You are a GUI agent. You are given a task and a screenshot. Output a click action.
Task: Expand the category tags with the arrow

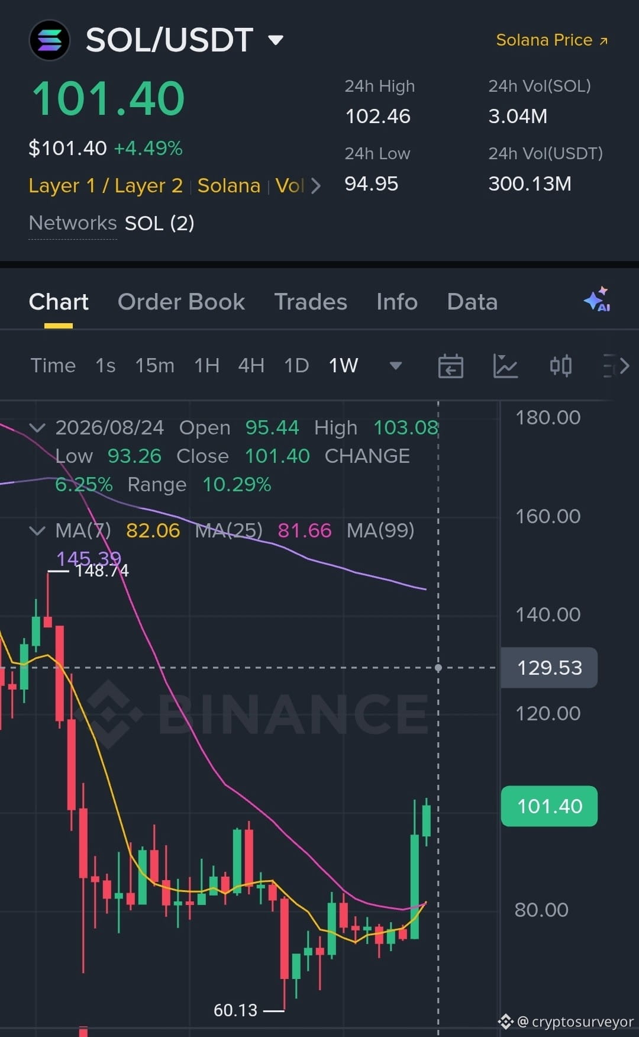(x=316, y=186)
